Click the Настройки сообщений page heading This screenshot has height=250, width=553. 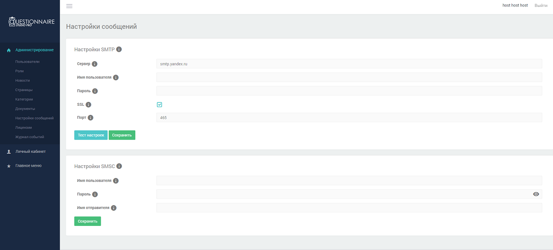pyautogui.click(x=102, y=27)
